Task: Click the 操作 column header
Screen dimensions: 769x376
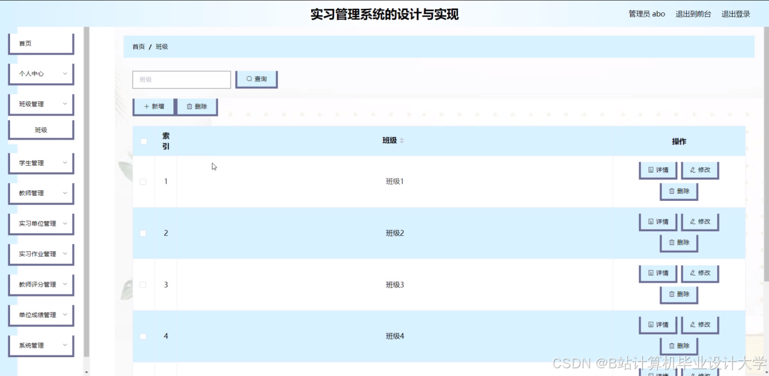Action: point(679,141)
